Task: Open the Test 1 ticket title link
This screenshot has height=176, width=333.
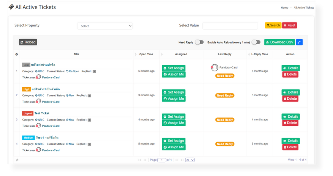Action: pos(47,138)
